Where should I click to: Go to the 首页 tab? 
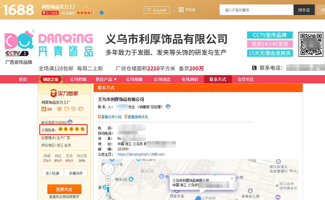[x=23, y=80]
